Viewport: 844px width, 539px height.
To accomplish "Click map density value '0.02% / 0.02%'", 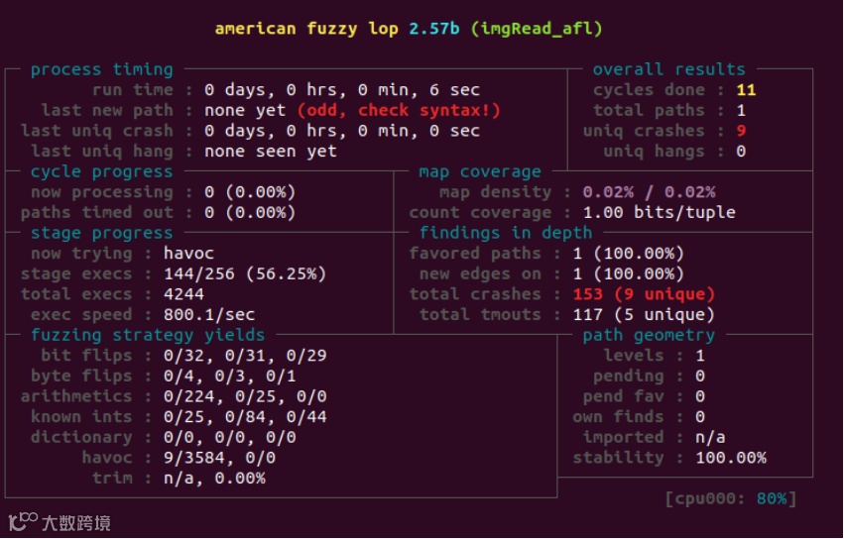I will click(x=650, y=192).
